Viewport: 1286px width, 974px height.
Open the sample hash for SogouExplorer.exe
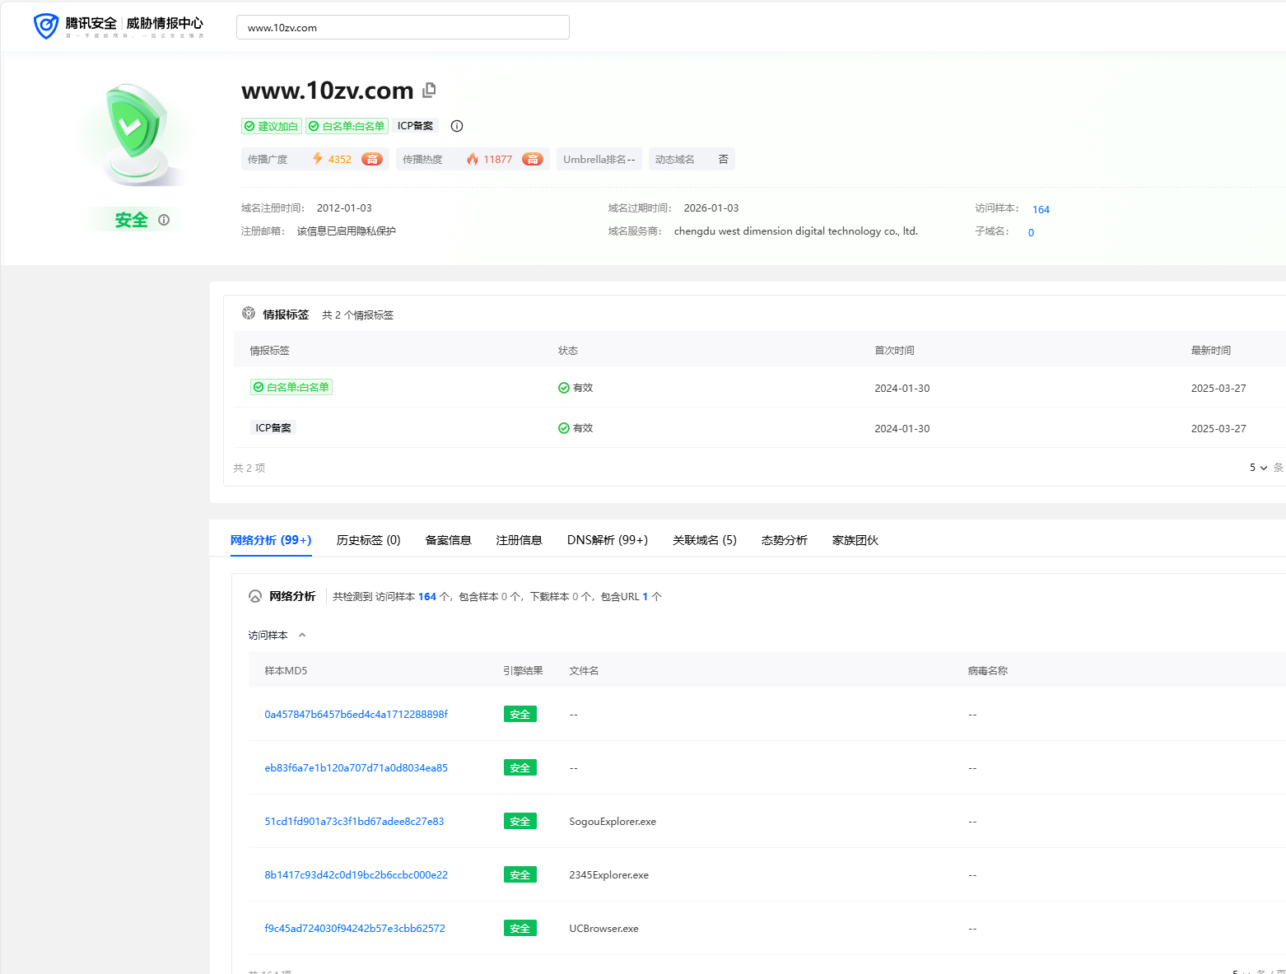click(354, 822)
